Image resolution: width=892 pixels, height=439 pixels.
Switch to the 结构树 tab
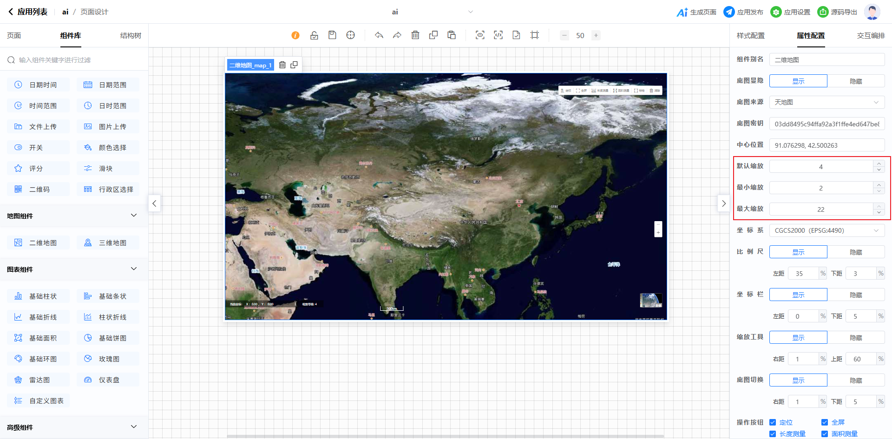click(131, 36)
